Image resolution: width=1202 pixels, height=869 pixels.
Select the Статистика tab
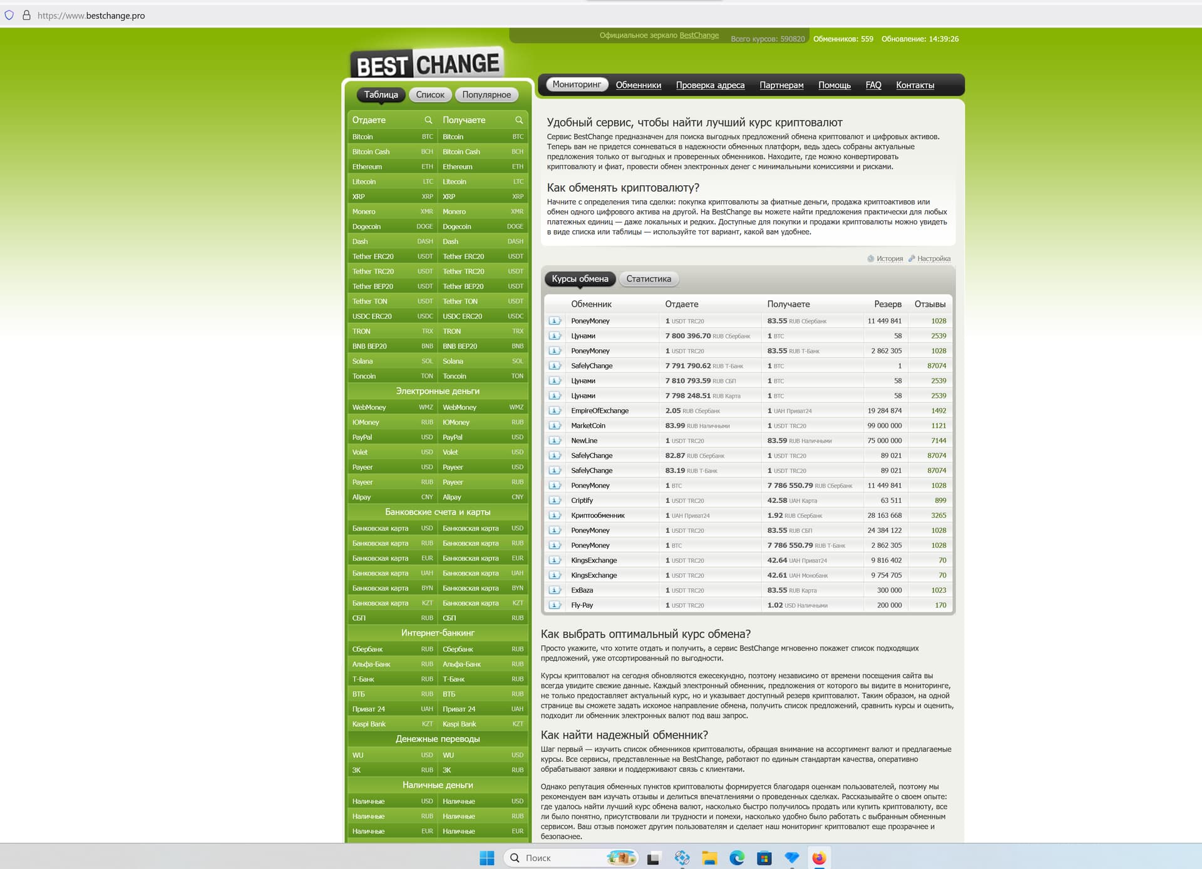coord(649,279)
